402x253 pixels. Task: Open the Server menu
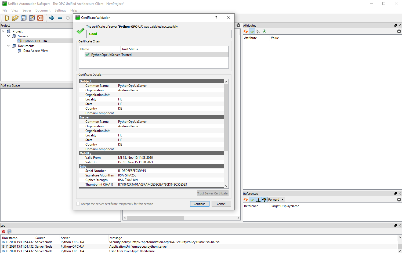27,10
